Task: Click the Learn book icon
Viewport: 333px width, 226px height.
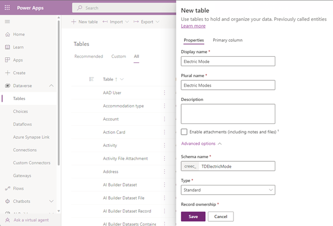Action: [x=7, y=47]
